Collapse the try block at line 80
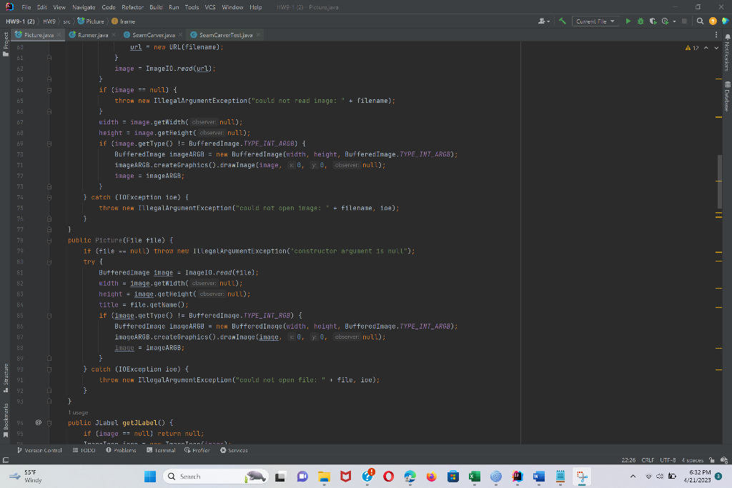 (49, 262)
